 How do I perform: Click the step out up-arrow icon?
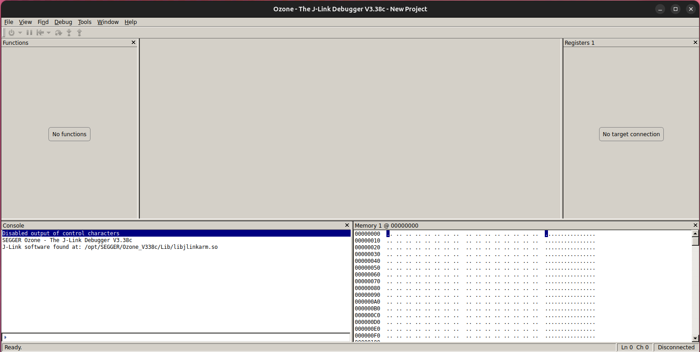pos(80,33)
